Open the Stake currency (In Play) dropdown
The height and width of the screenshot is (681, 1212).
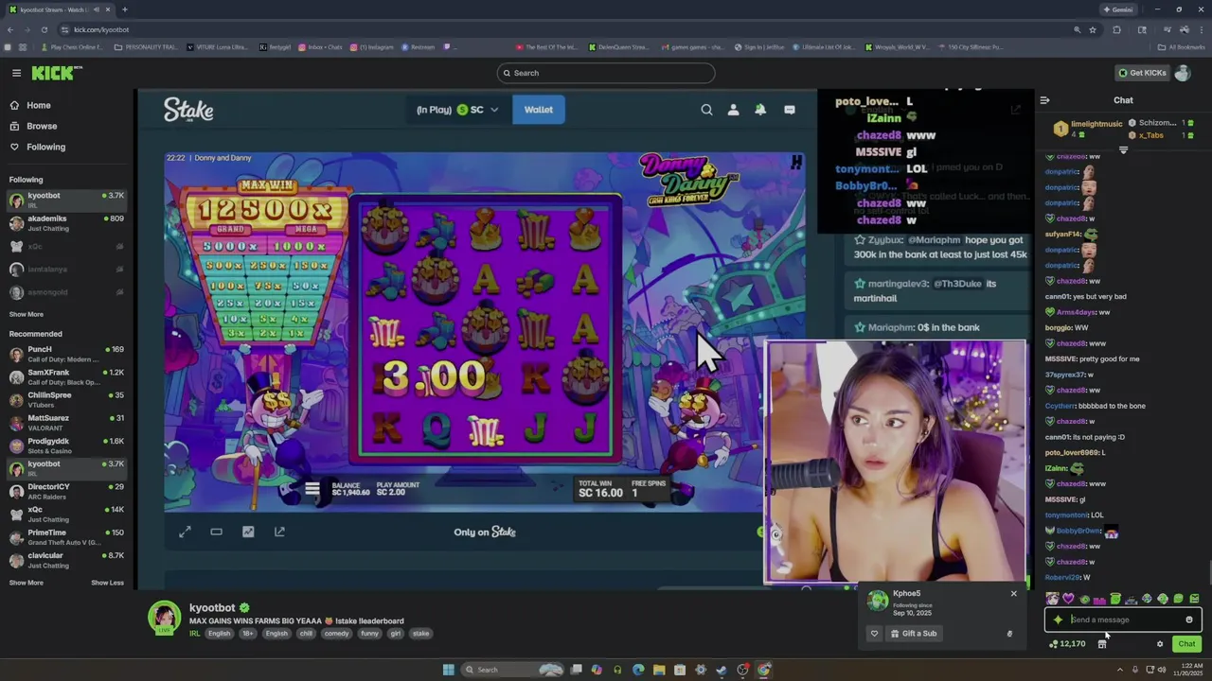pyautogui.click(x=457, y=110)
